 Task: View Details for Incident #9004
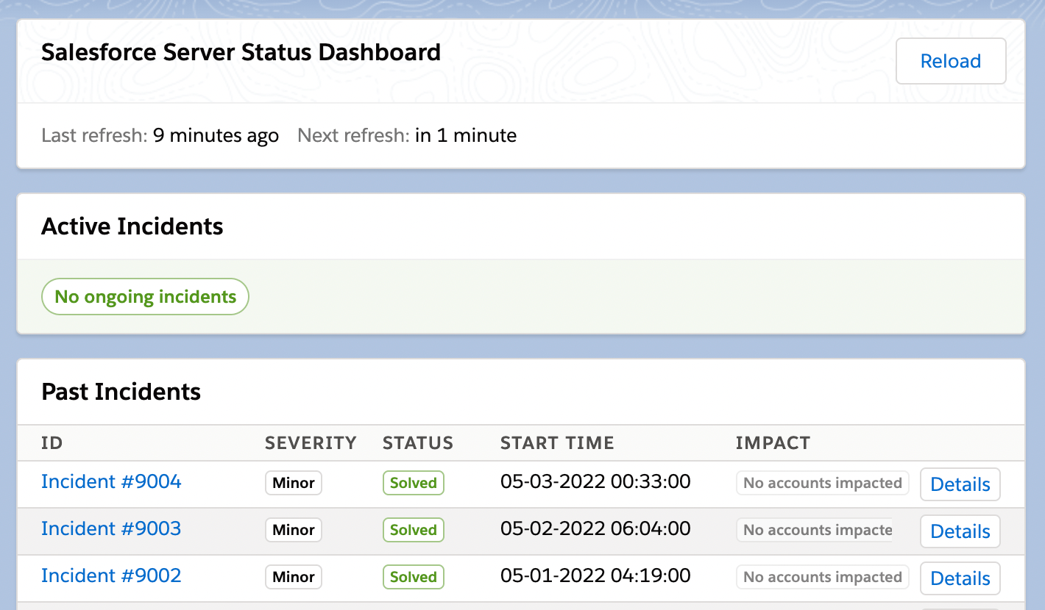coord(960,484)
